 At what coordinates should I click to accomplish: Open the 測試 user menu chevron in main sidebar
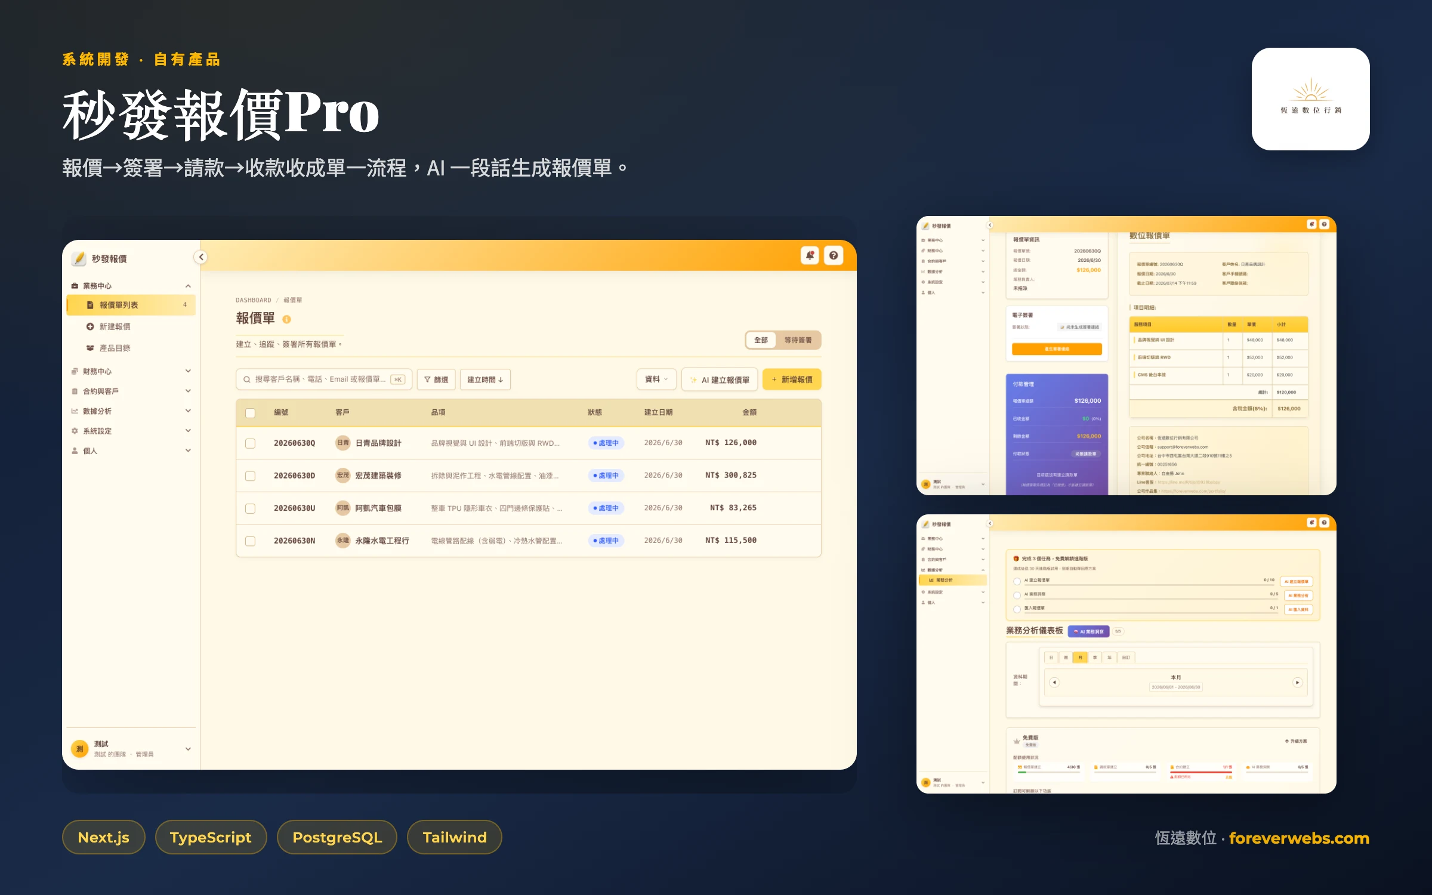[188, 749]
